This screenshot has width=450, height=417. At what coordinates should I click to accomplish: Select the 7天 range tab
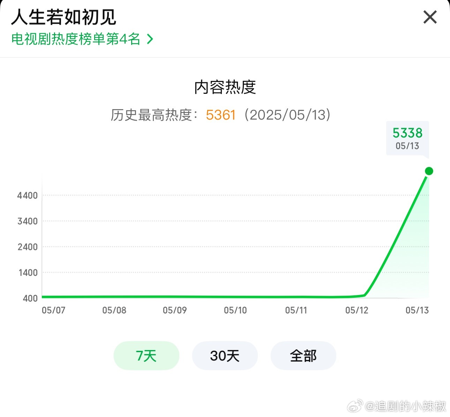(x=146, y=356)
